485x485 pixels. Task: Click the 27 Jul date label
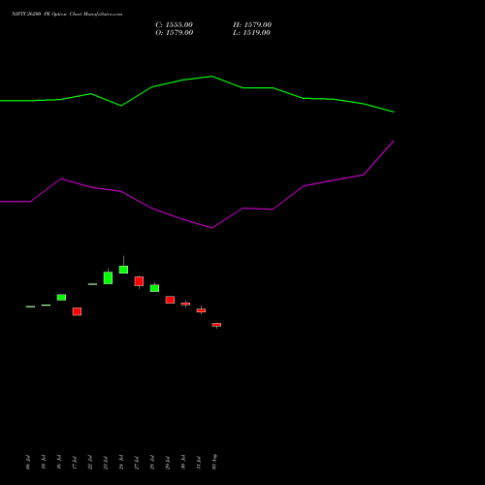137,463
